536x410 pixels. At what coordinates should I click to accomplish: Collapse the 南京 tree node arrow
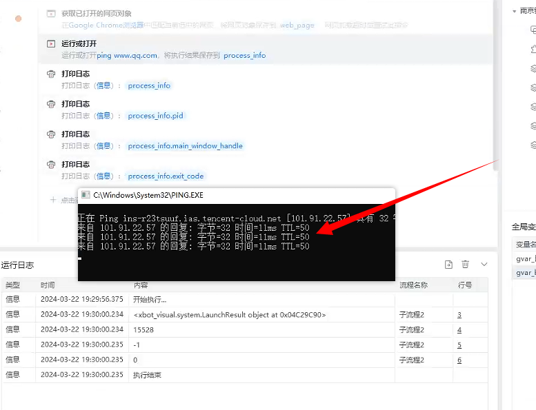point(515,11)
